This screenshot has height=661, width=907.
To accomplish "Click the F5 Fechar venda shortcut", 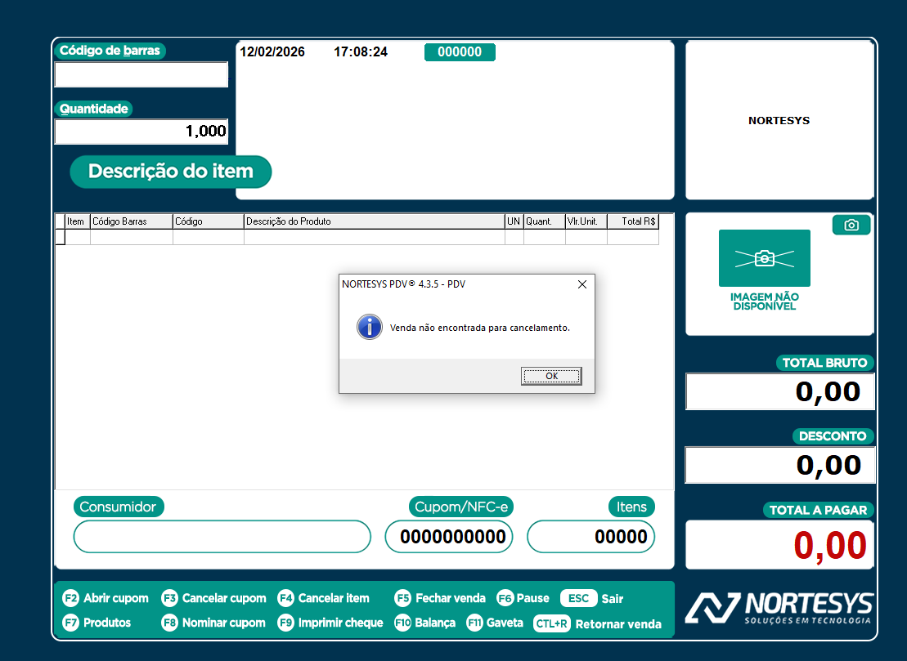I will [x=440, y=598].
